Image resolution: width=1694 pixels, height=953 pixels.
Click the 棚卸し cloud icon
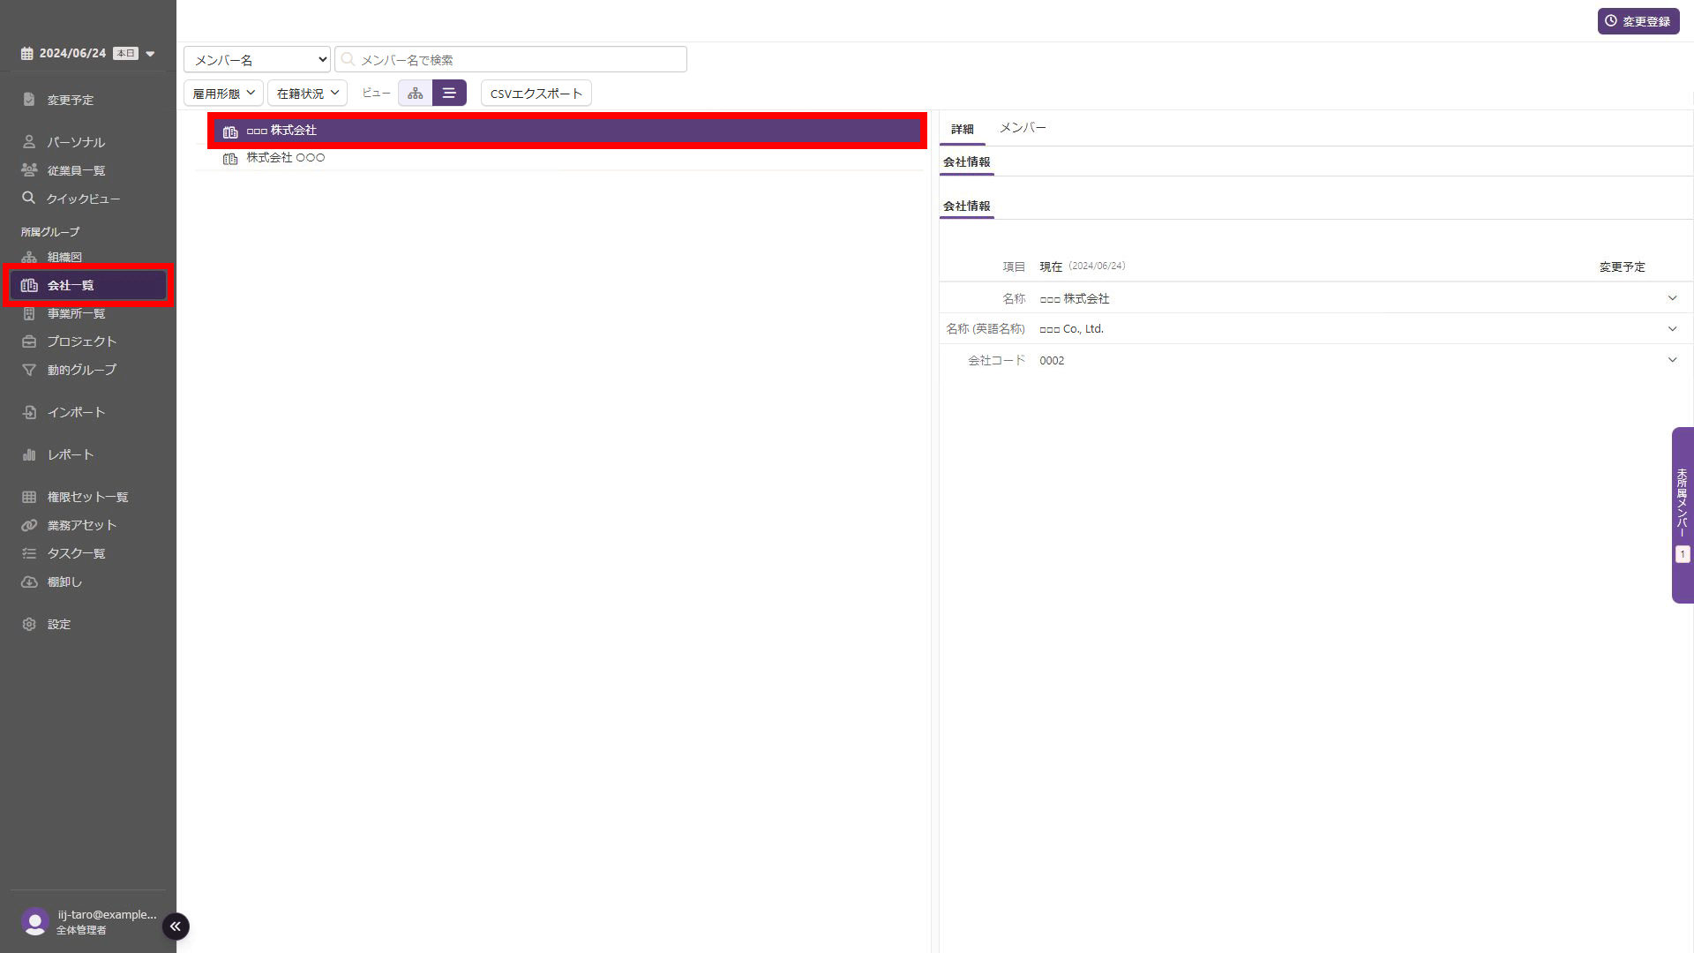coord(29,582)
